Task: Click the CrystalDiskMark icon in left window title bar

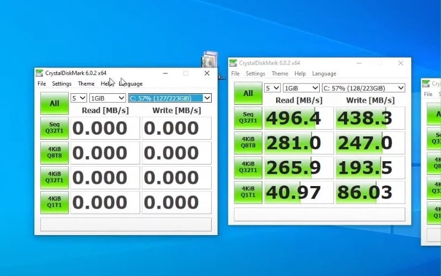Action: tap(39, 73)
